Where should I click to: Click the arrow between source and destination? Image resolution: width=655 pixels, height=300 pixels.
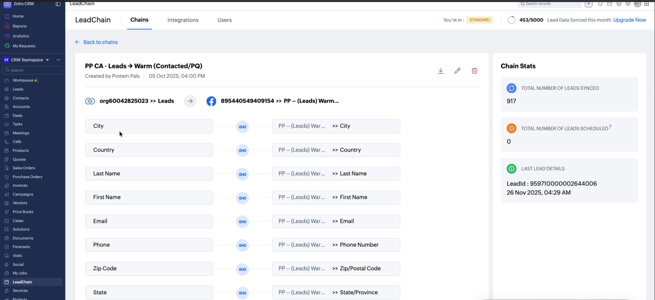coord(190,101)
